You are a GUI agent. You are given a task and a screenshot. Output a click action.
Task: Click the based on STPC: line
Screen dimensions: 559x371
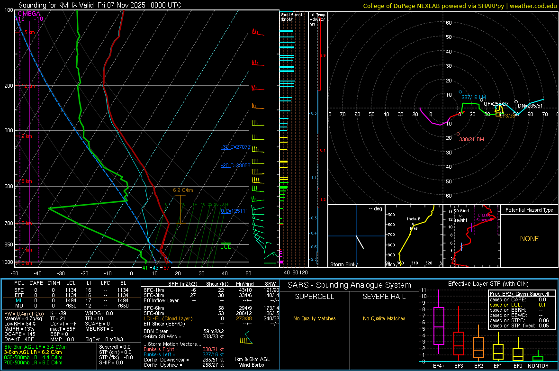519,320
